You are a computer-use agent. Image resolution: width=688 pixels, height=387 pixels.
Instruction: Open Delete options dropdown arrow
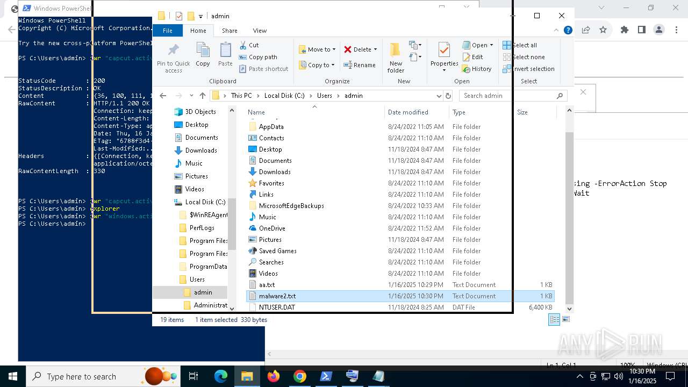(x=375, y=49)
